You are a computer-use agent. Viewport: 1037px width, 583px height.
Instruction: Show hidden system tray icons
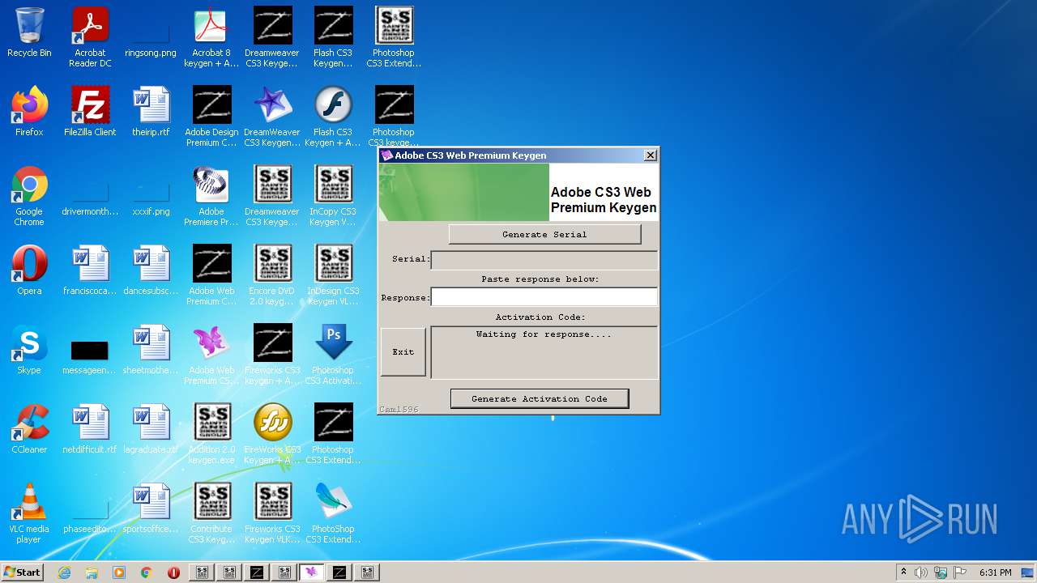[x=903, y=572]
